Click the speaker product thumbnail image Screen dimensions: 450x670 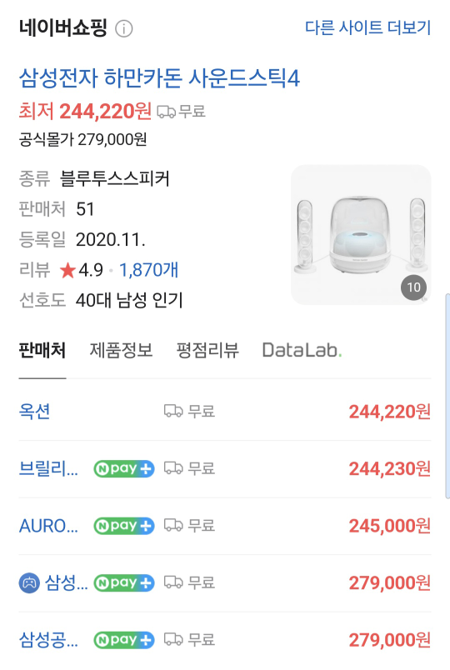pos(361,235)
